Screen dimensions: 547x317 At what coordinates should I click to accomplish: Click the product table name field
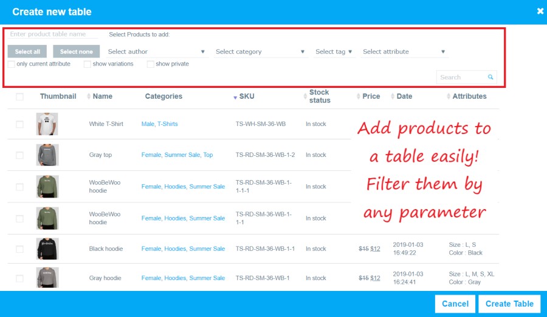[53, 35]
